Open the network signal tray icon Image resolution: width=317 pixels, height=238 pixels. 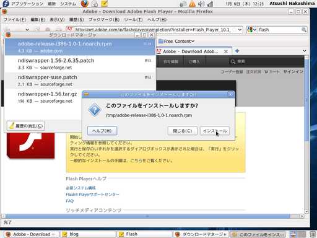click(210, 4)
